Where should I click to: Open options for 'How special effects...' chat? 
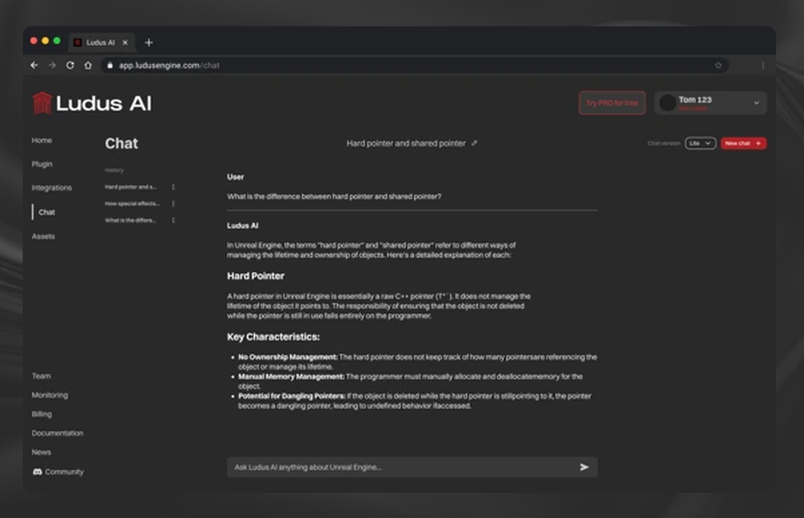coord(174,203)
